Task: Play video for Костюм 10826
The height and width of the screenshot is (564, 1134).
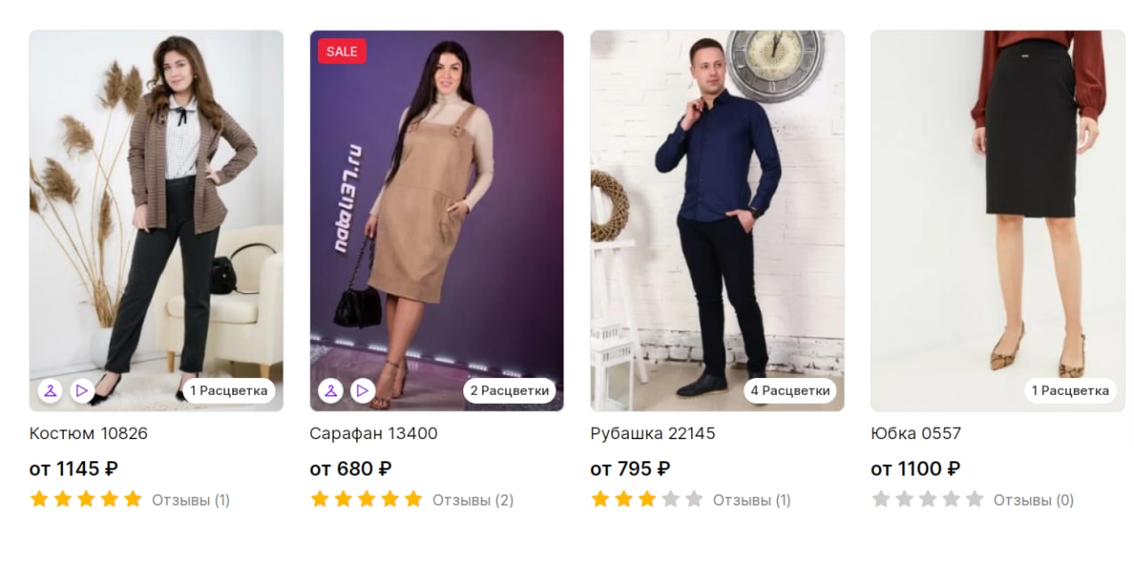Action: point(82,390)
